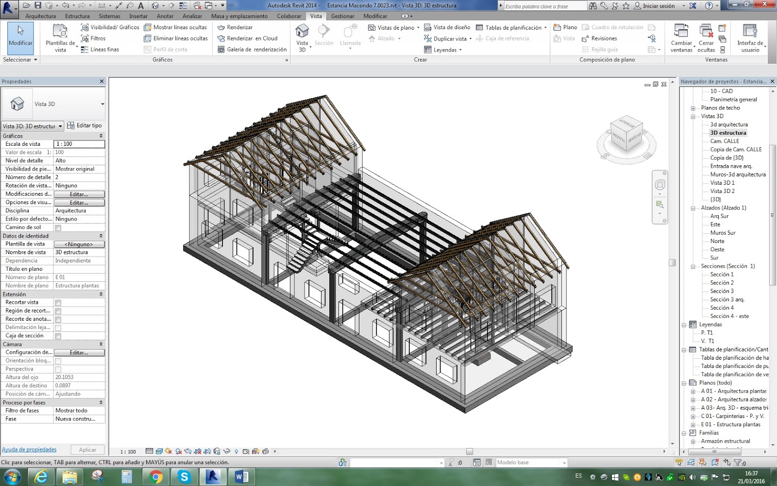Open the Gestionar menu
Viewport: 777px width, 486px height.
(x=343, y=16)
